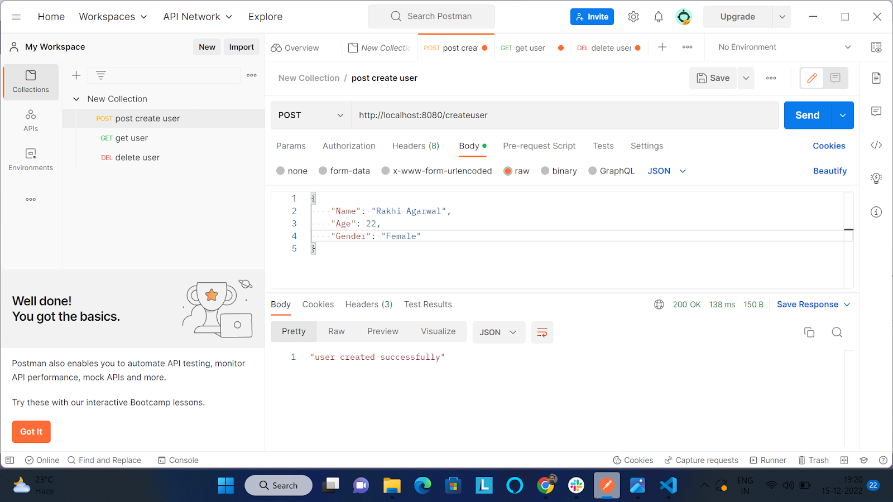Open the Environments sidebar panel

(x=31, y=160)
